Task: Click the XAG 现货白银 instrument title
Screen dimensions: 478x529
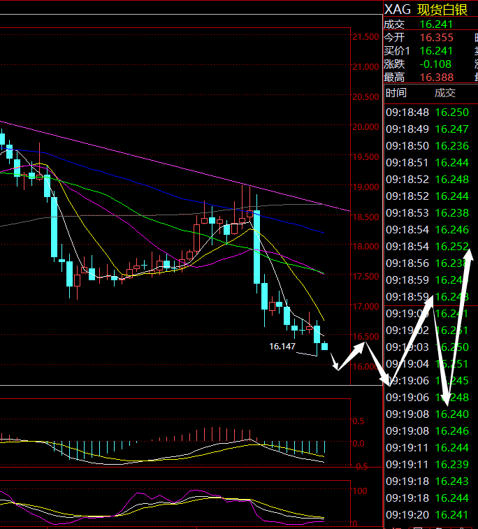Action: [426, 10]
